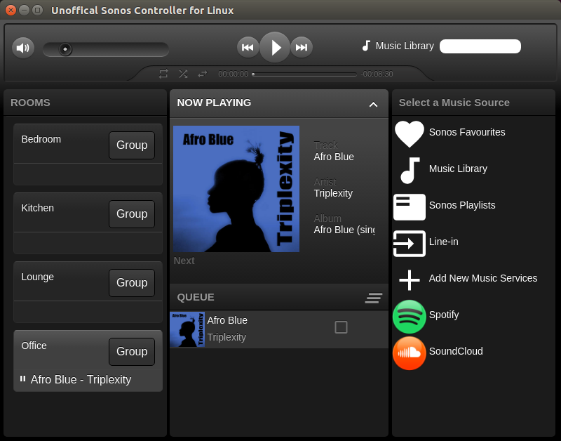The height and width of the screenshot is (441, 561).
Task: Click the pause indicator in Office room
Action: 23,379
